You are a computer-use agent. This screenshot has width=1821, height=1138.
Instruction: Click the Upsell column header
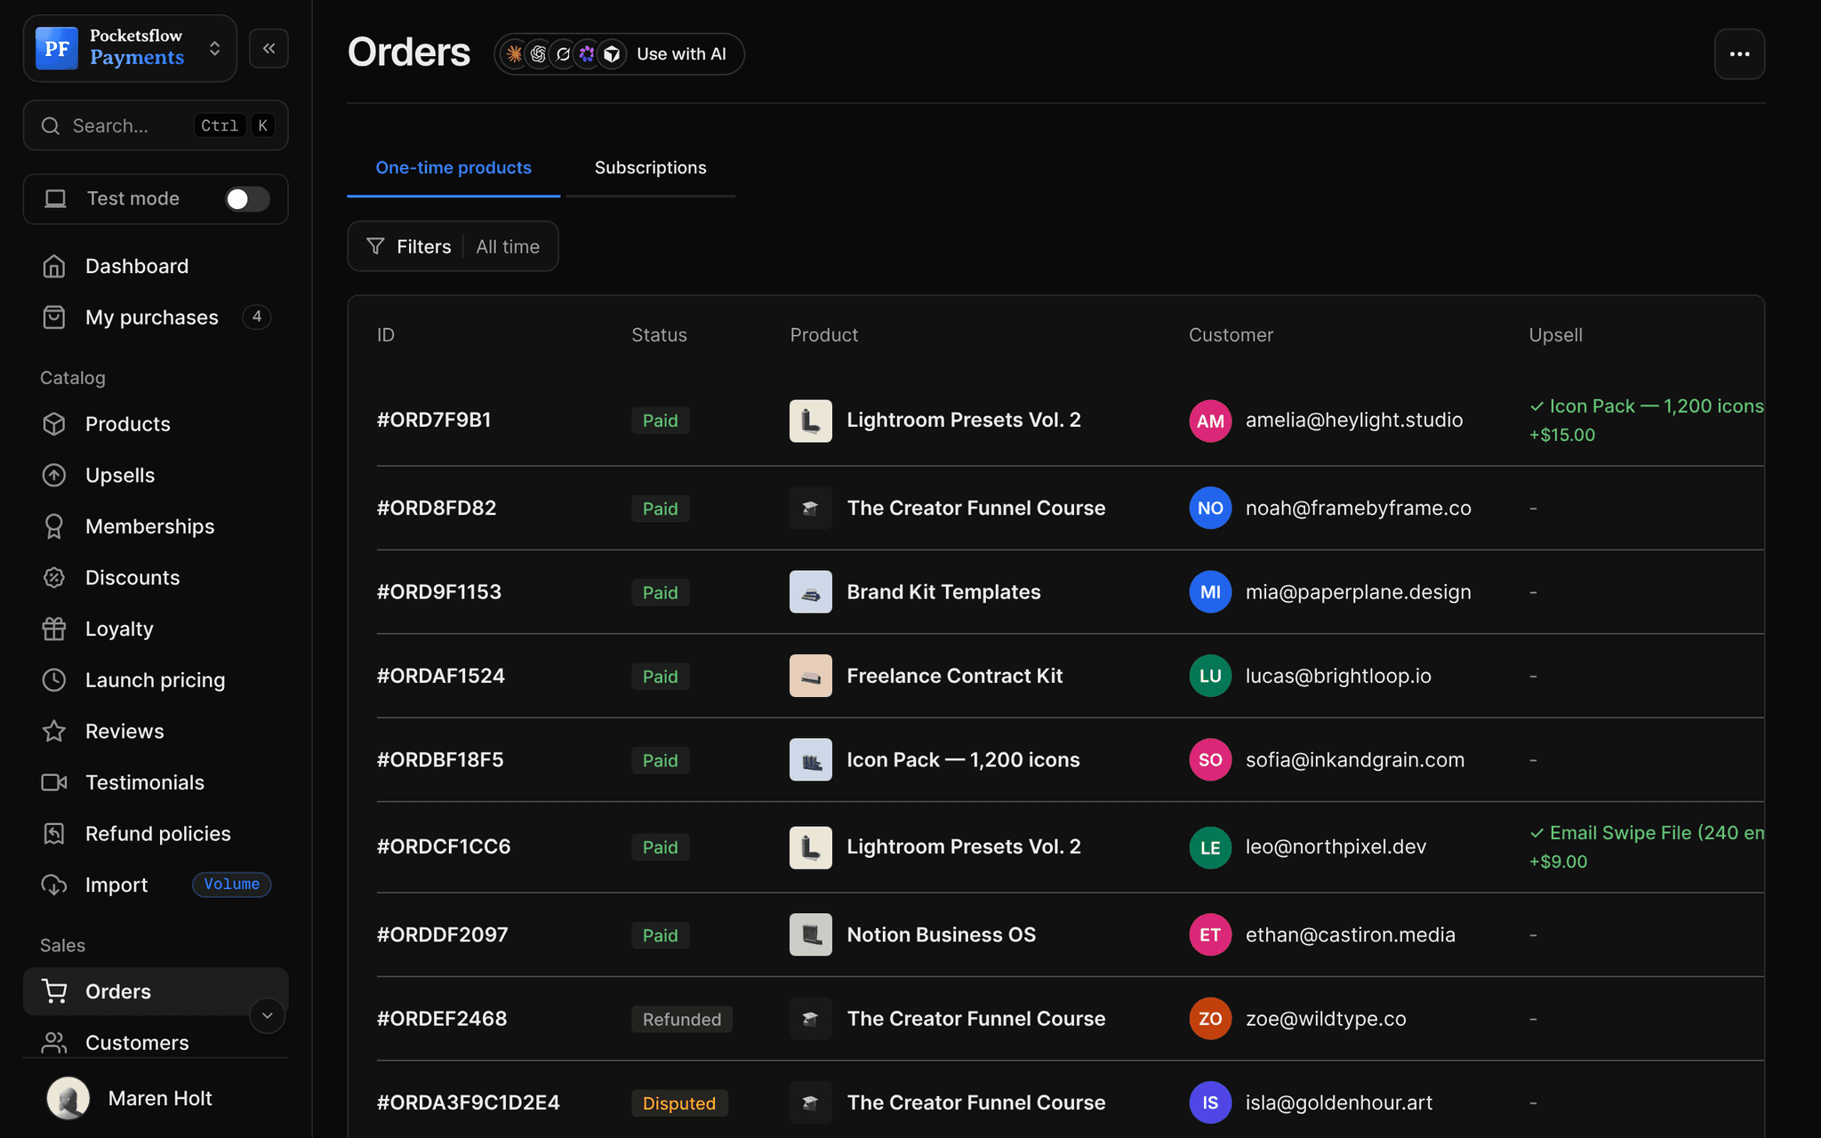coord(1555,335)
